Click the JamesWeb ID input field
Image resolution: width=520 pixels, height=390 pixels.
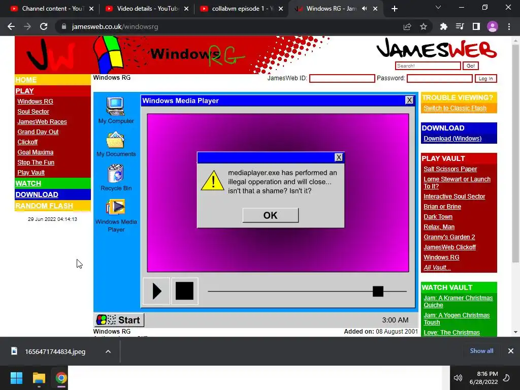coord(342,78)
